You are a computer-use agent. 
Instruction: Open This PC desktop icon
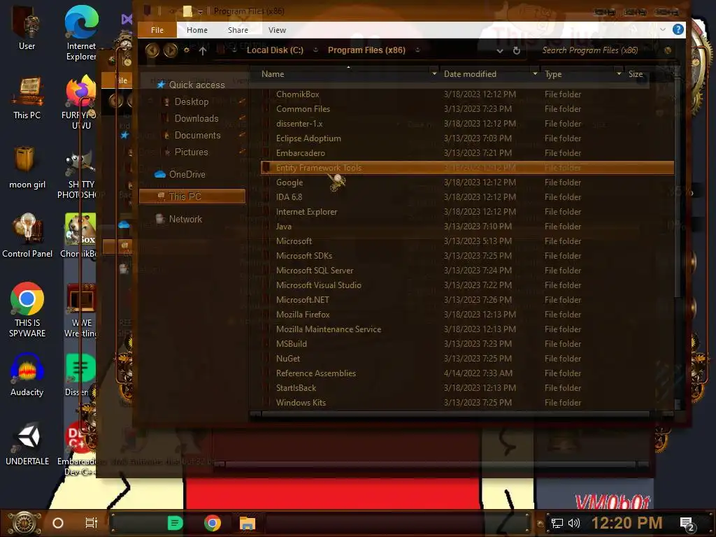pyautogui.click(x=27, y=98)
